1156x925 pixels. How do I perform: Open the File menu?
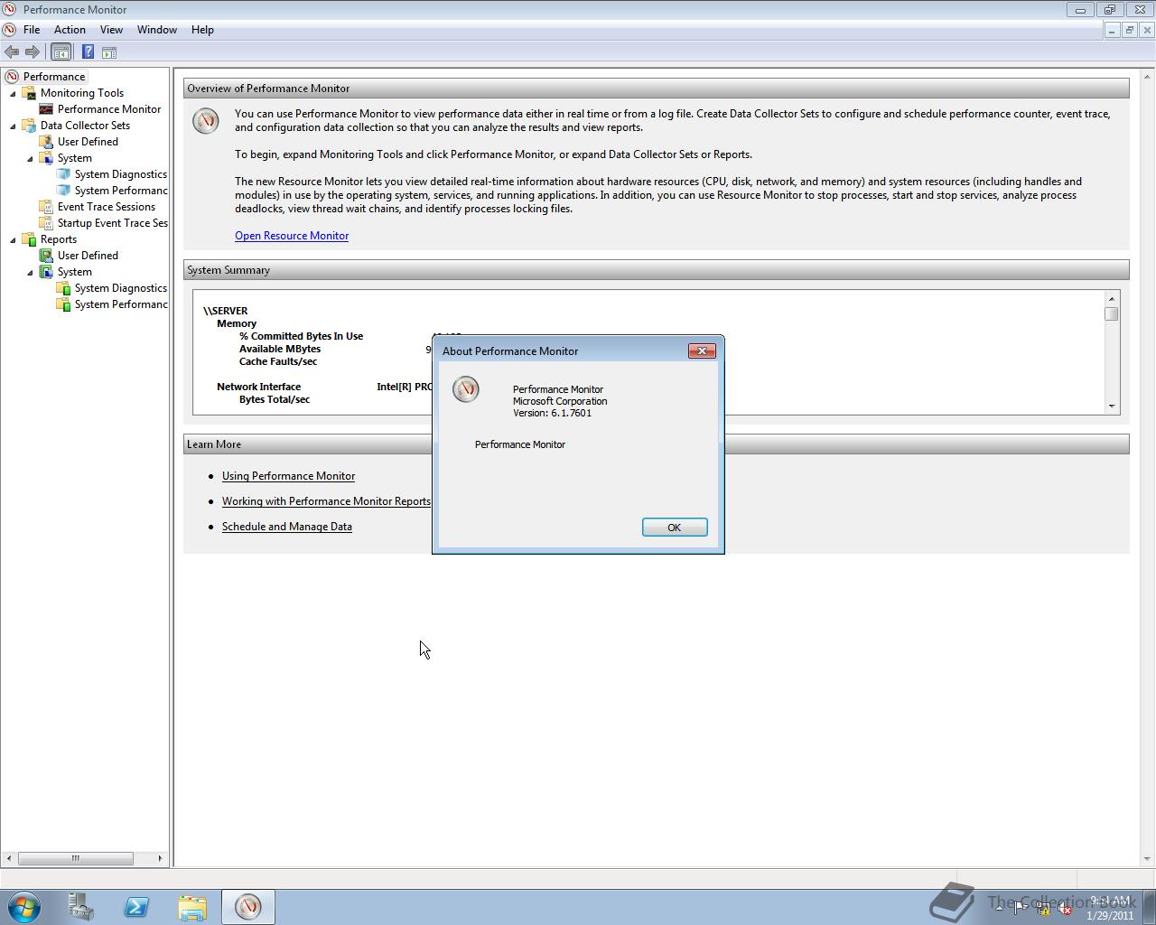click(x=32, y=30)
